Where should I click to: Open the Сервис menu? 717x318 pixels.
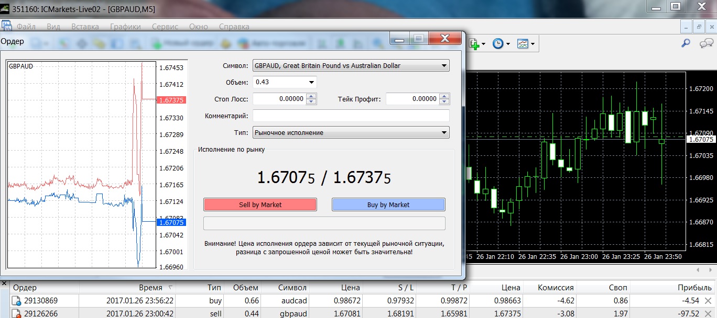[x=165, y=27]
